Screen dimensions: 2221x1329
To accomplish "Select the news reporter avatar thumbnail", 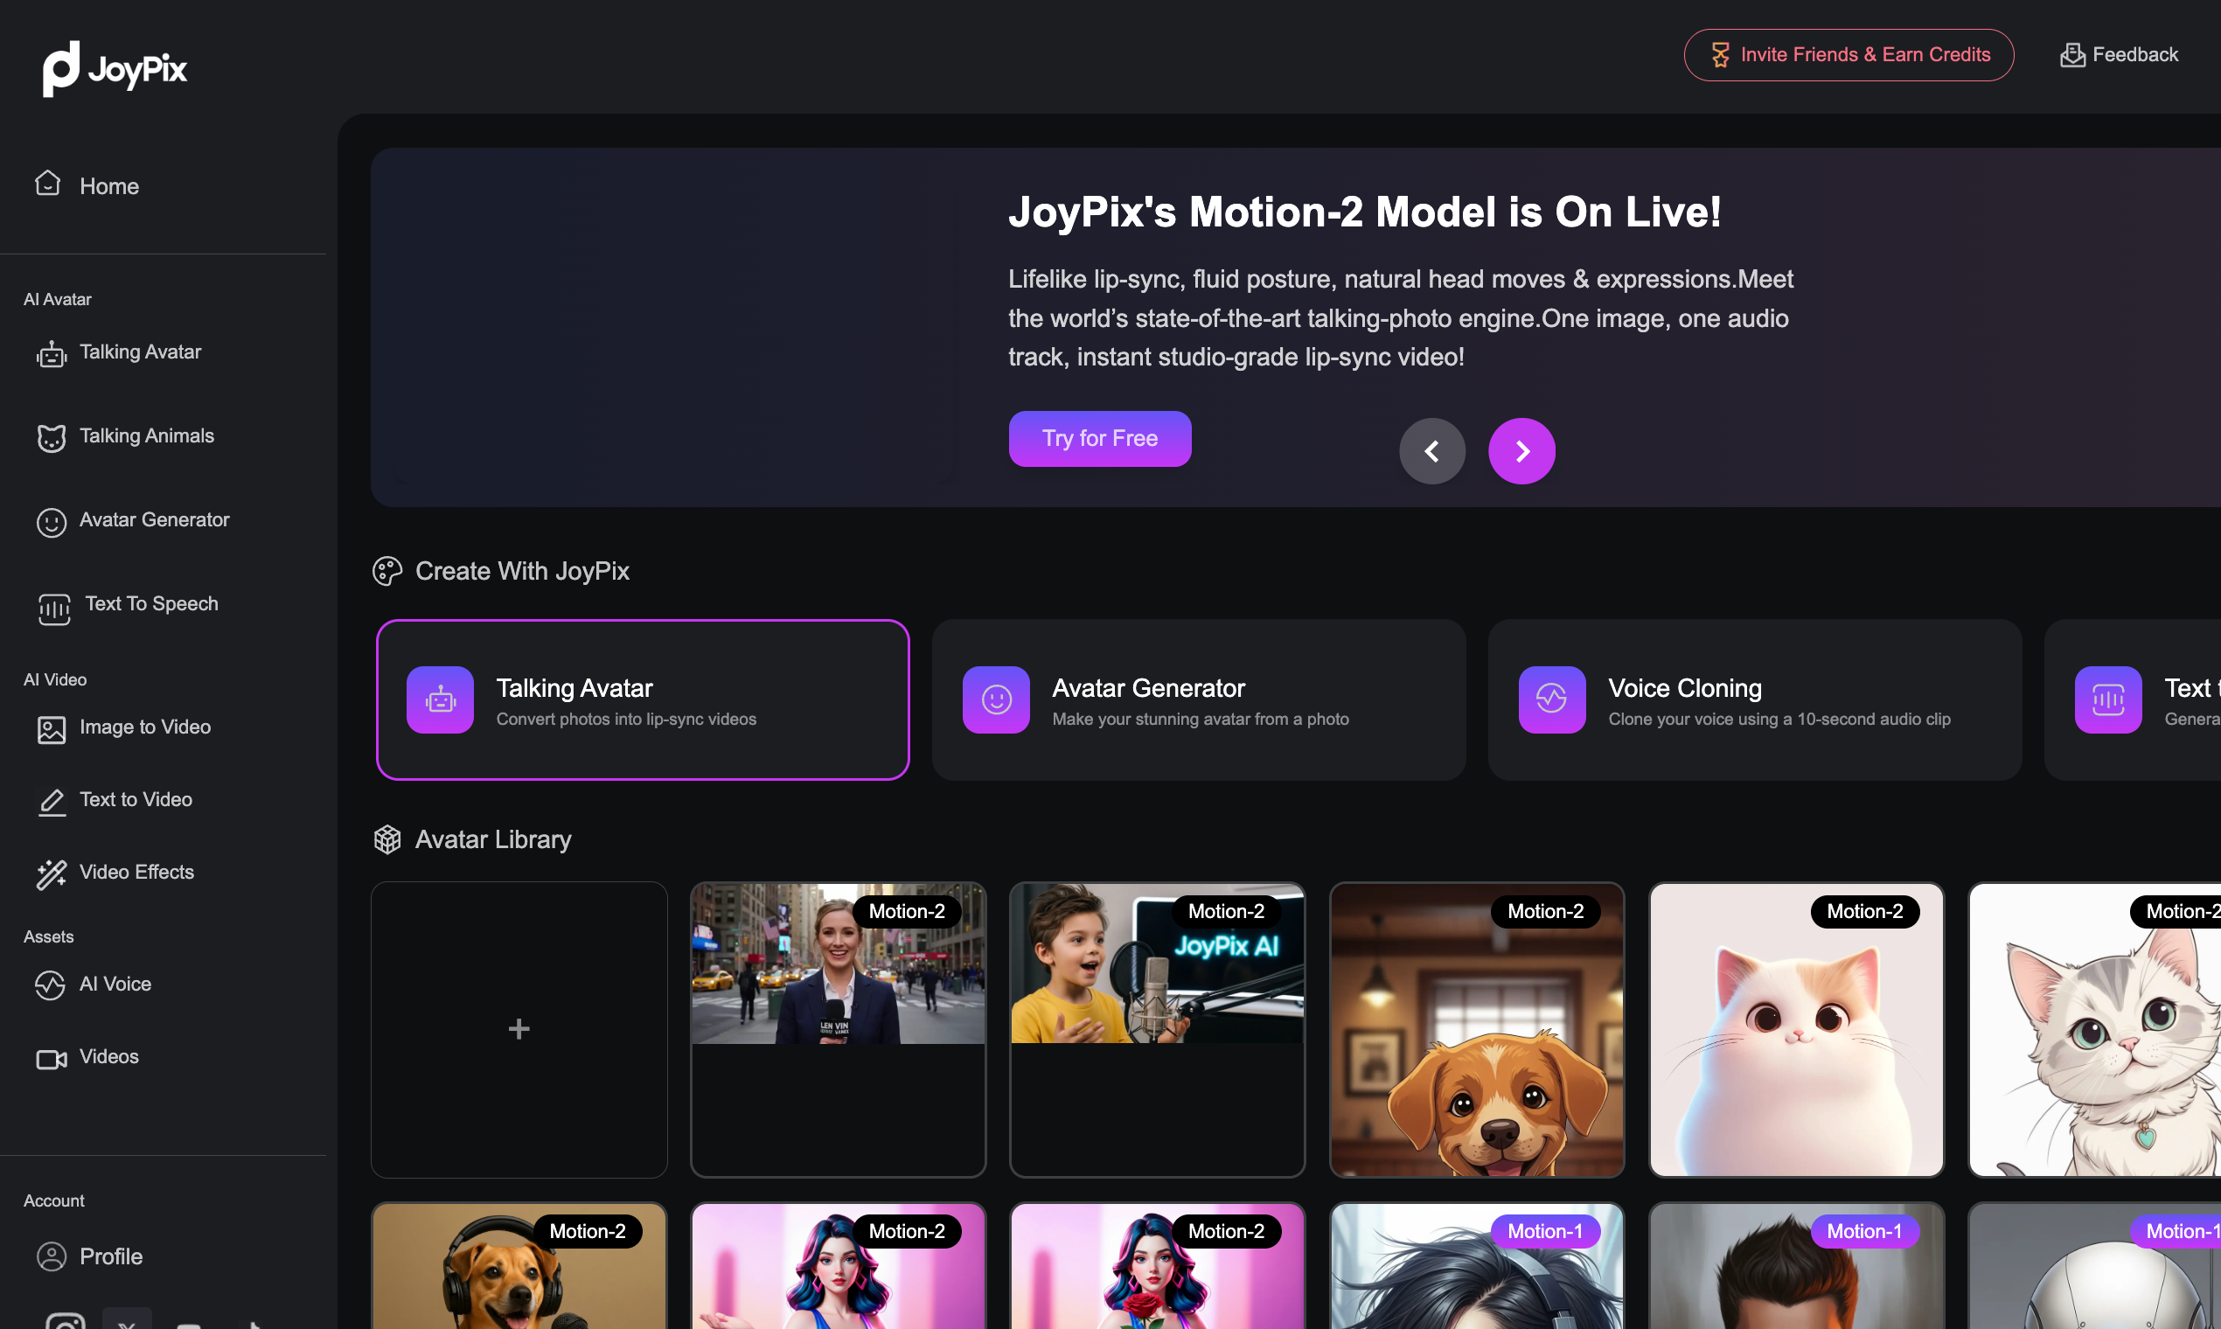I will click(837, 1029).
